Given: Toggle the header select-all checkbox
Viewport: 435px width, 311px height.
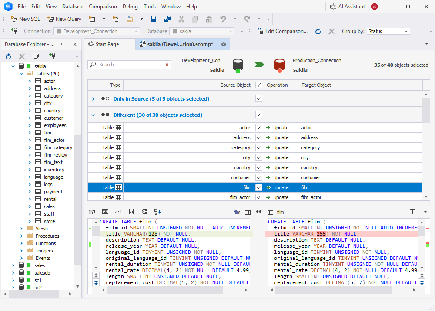Looking at the screenshot, I should [x=259, y=85].
